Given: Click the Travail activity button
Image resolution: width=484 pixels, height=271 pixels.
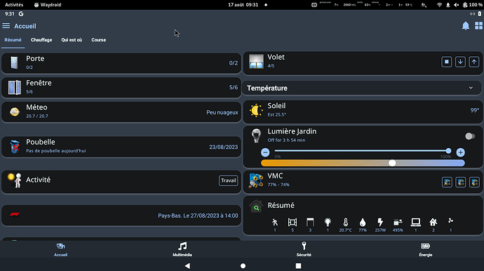Looking at the screenshot, I should pyautogui.click(x=228, y=180).
